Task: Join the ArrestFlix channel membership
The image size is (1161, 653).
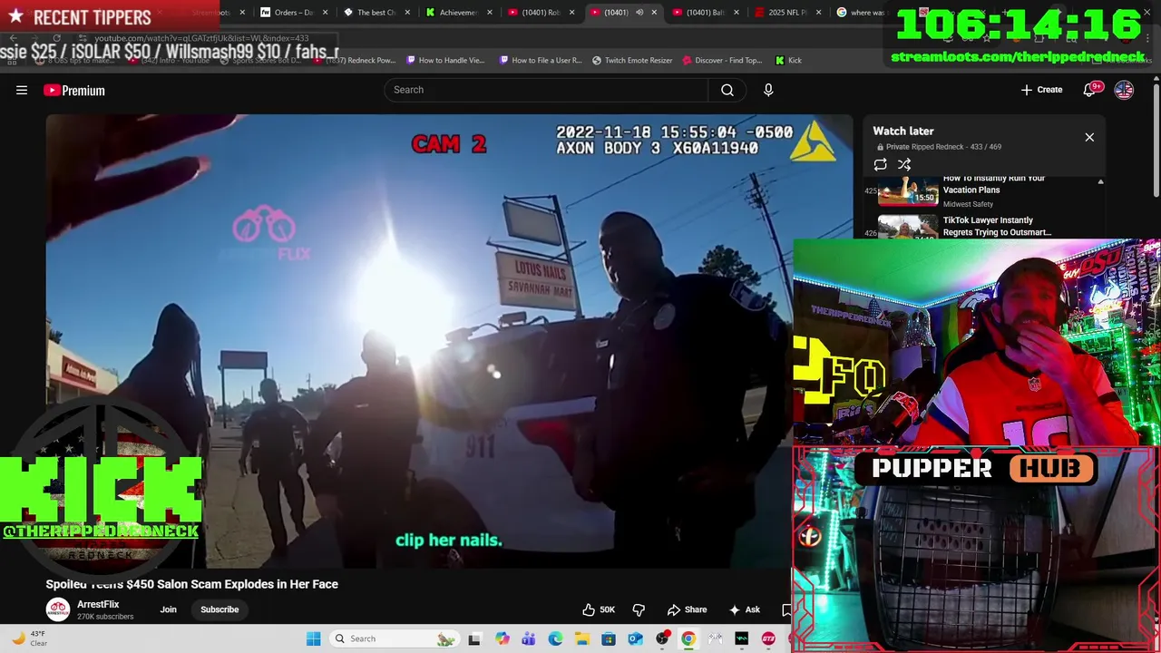Action: coord(169,609)
